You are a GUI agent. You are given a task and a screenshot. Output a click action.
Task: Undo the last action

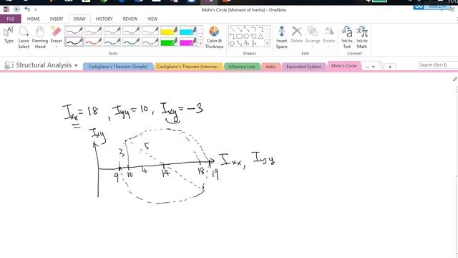(27, 9)
